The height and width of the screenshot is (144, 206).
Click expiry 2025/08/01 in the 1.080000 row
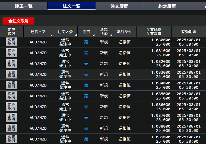[x=189, y=40]
